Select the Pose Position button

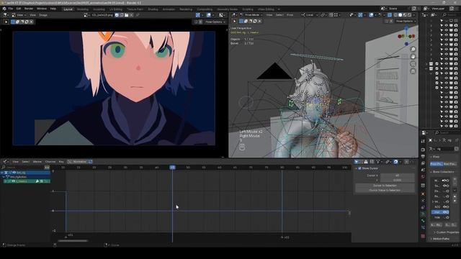[x=436, y=164]
